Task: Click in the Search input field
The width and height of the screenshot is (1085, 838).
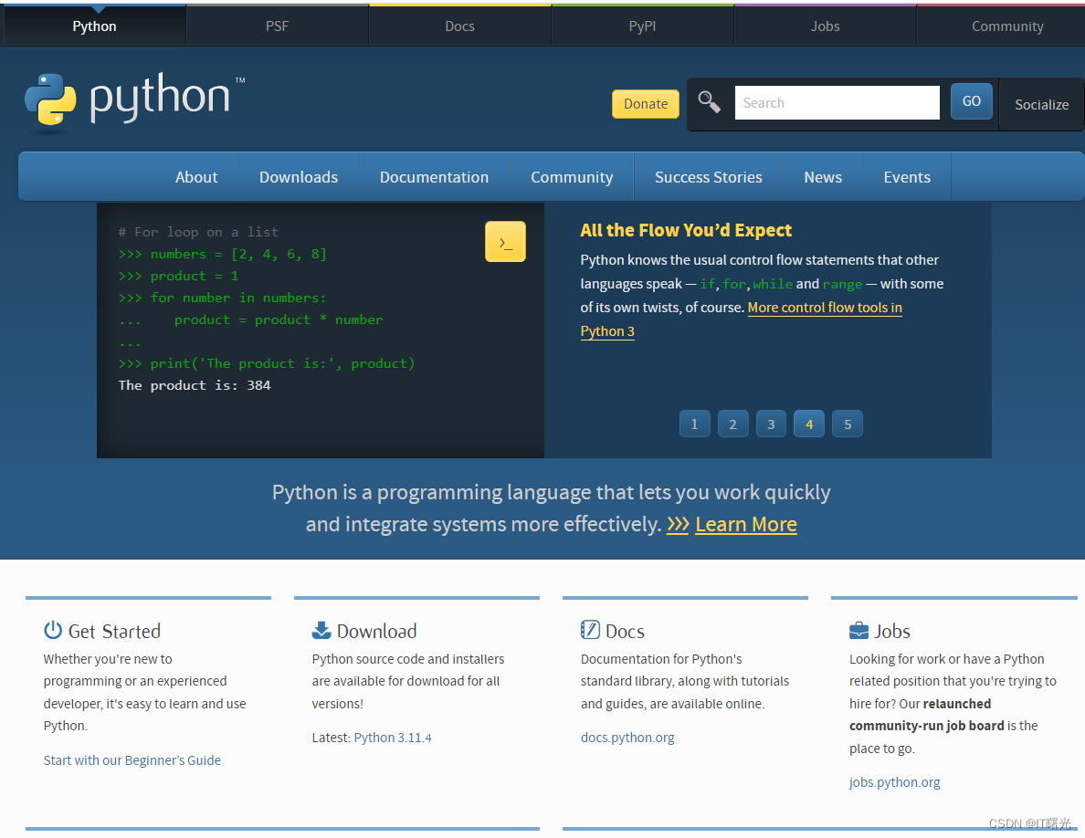Action: [837, 102]
